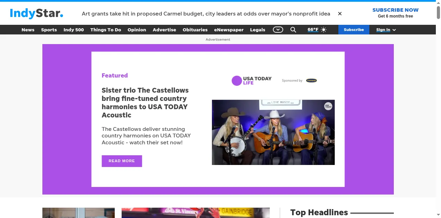Click the Top Headlines heading
The height and width of the screenshot is (218, 441).
coord(319,212)
